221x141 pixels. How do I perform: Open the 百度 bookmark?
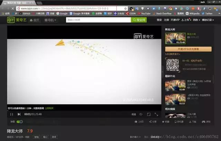point(50,14)
